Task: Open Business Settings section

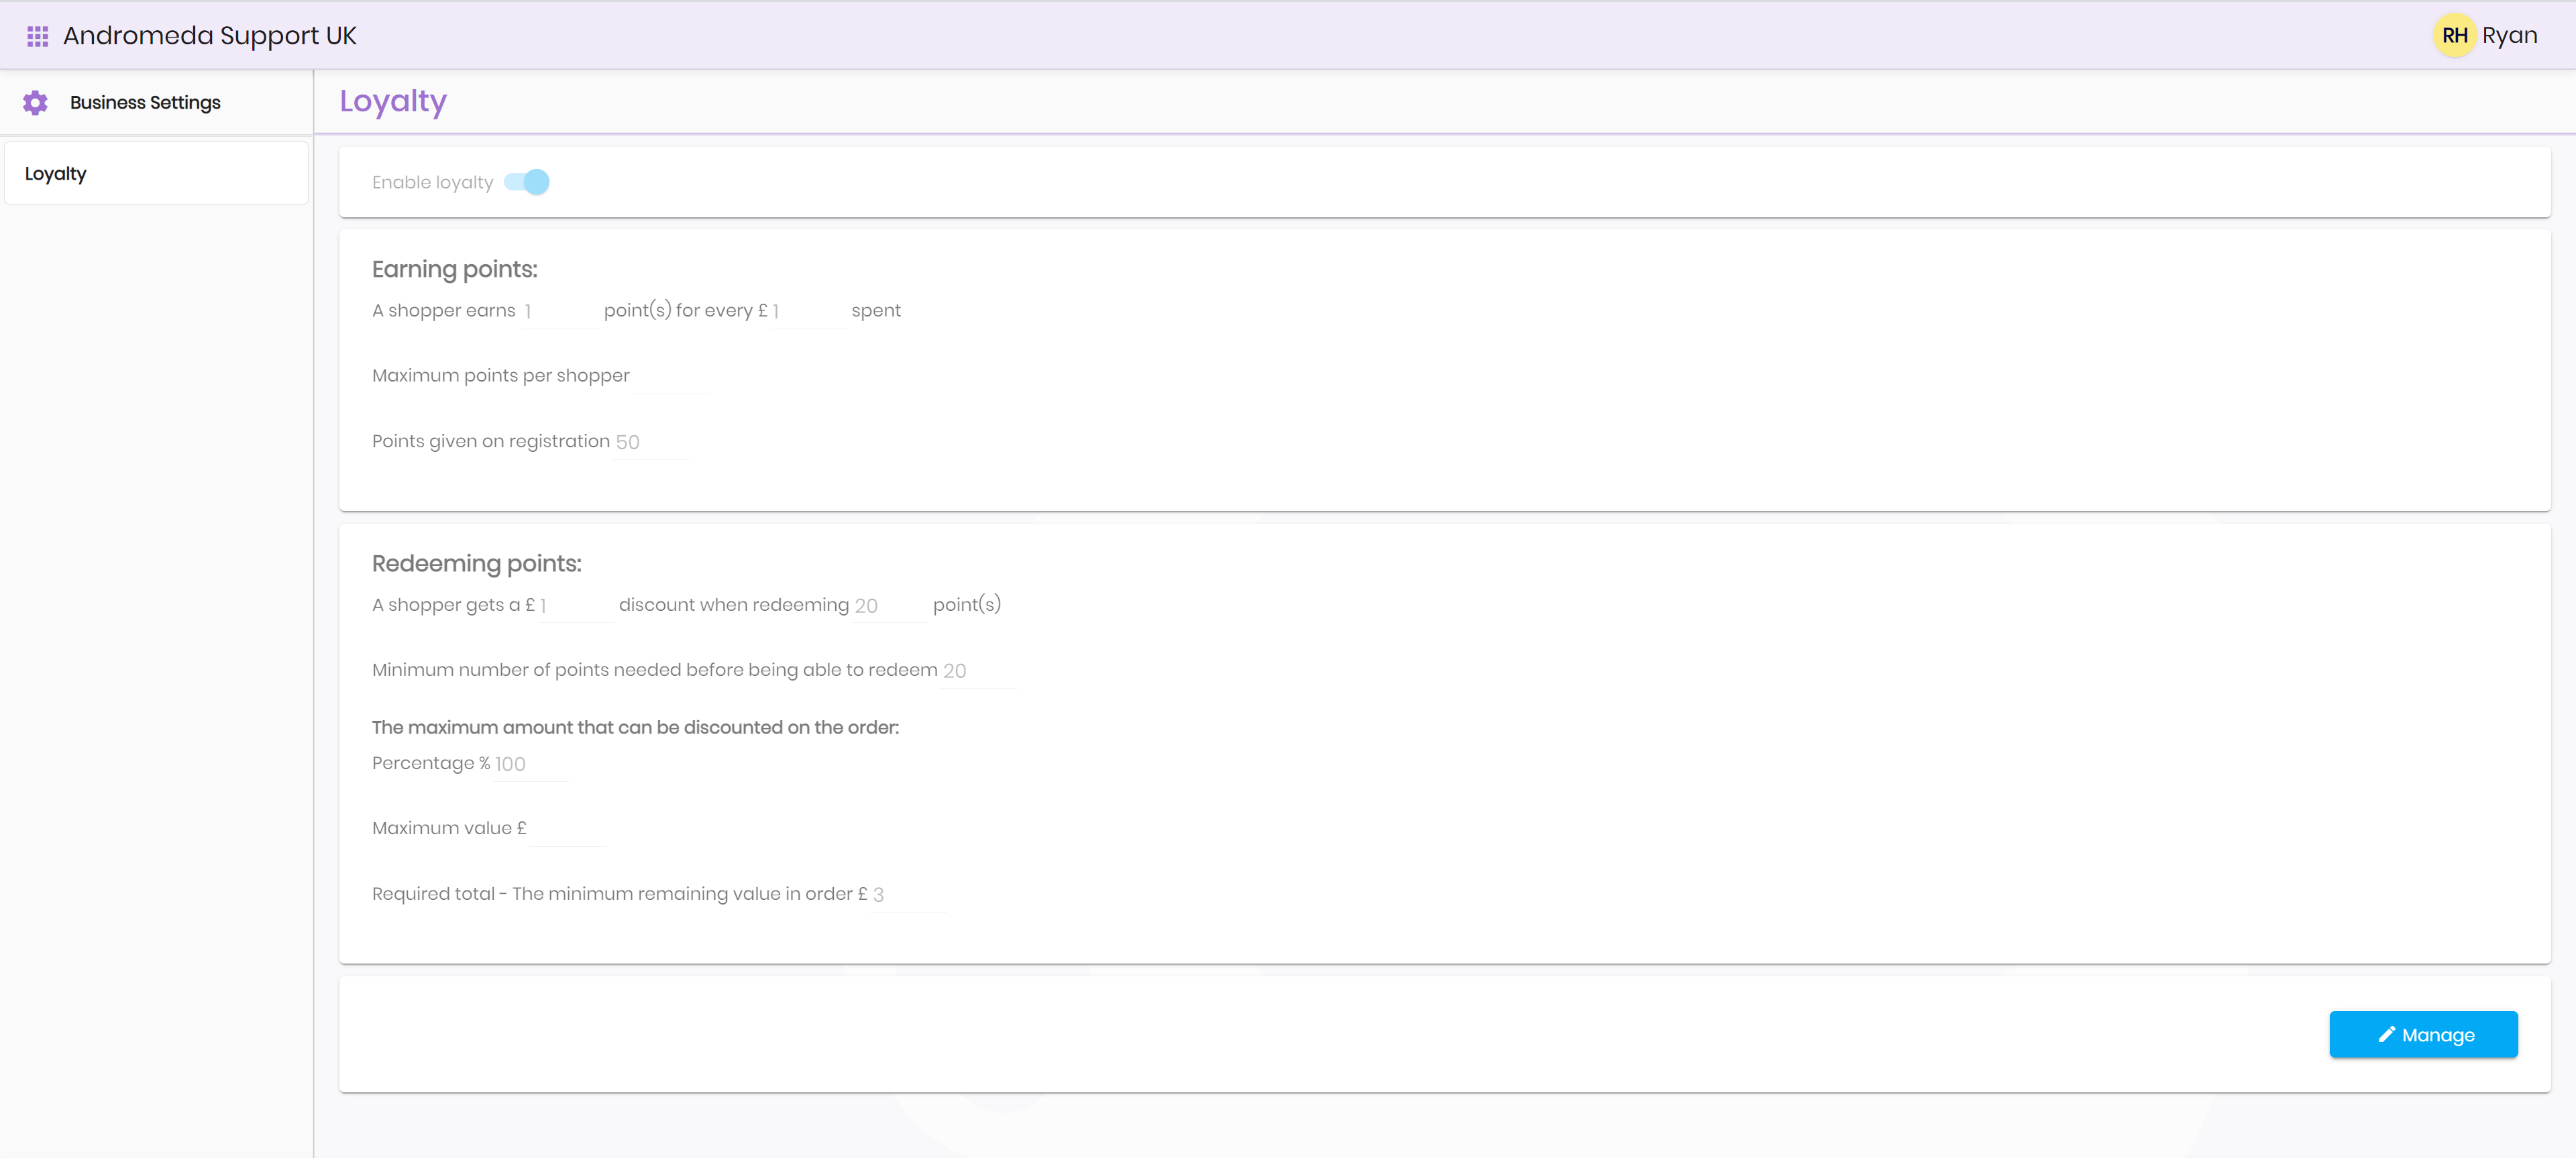Action: click(145, 103)
